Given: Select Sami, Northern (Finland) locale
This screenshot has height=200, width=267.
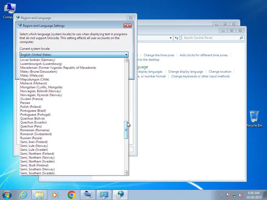Looking at the screenshot, I should 72,154.
